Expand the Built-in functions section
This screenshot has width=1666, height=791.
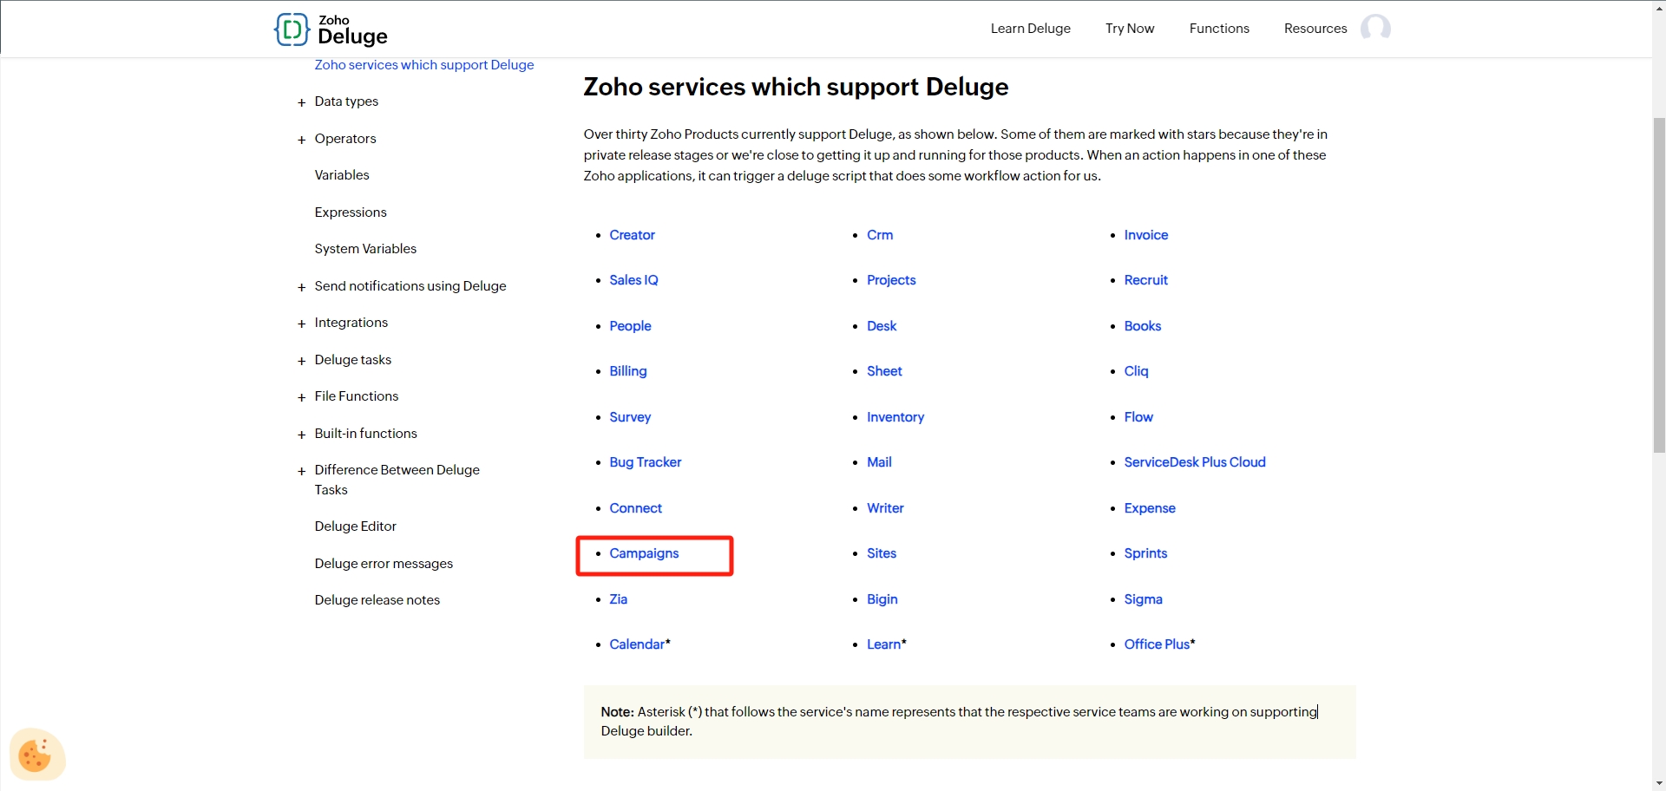pyautogui.click(x=301, y=435)
